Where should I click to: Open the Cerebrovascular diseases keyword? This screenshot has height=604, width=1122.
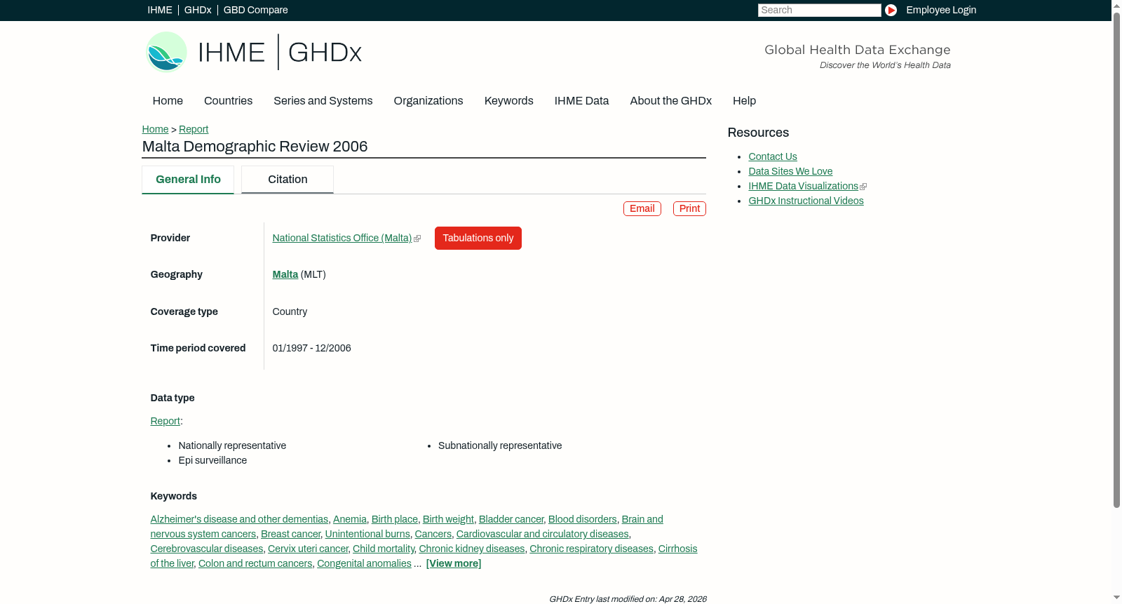point(207,549)
